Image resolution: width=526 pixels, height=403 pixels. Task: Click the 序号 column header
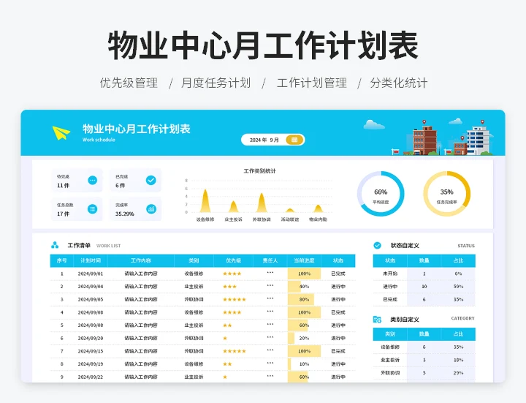(61, 260)
